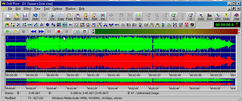
Task: Undo the last edit
Action: coord(35,17)
